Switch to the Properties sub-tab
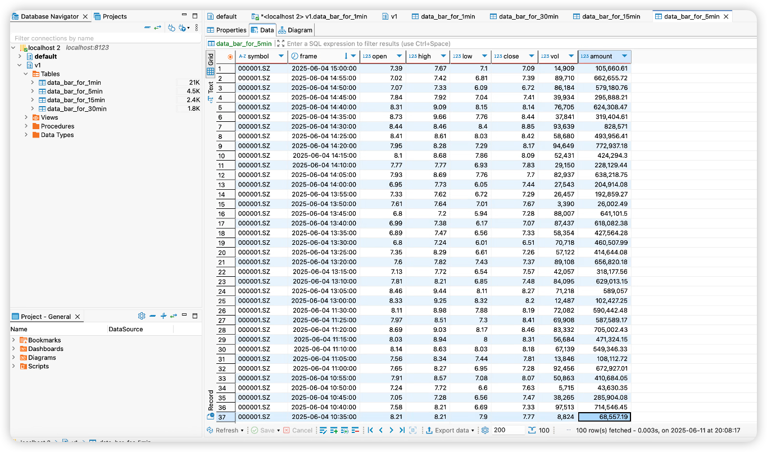 (227, 30)
